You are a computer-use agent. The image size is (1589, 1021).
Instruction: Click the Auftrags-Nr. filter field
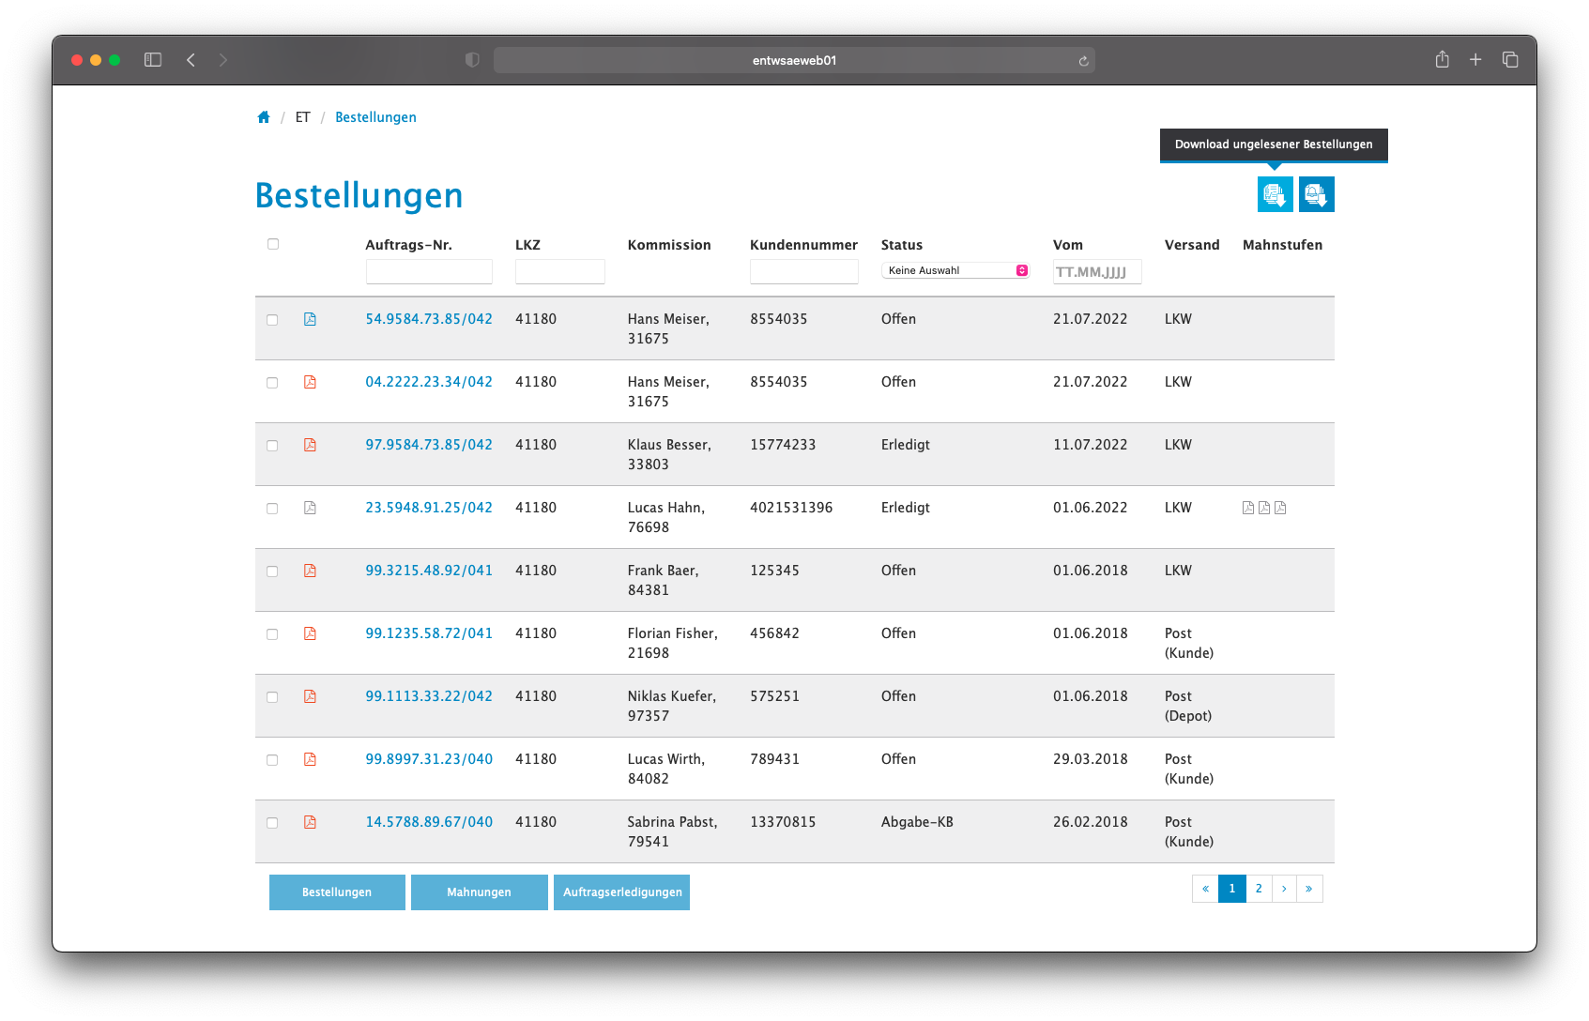click(x=429, y=272)
